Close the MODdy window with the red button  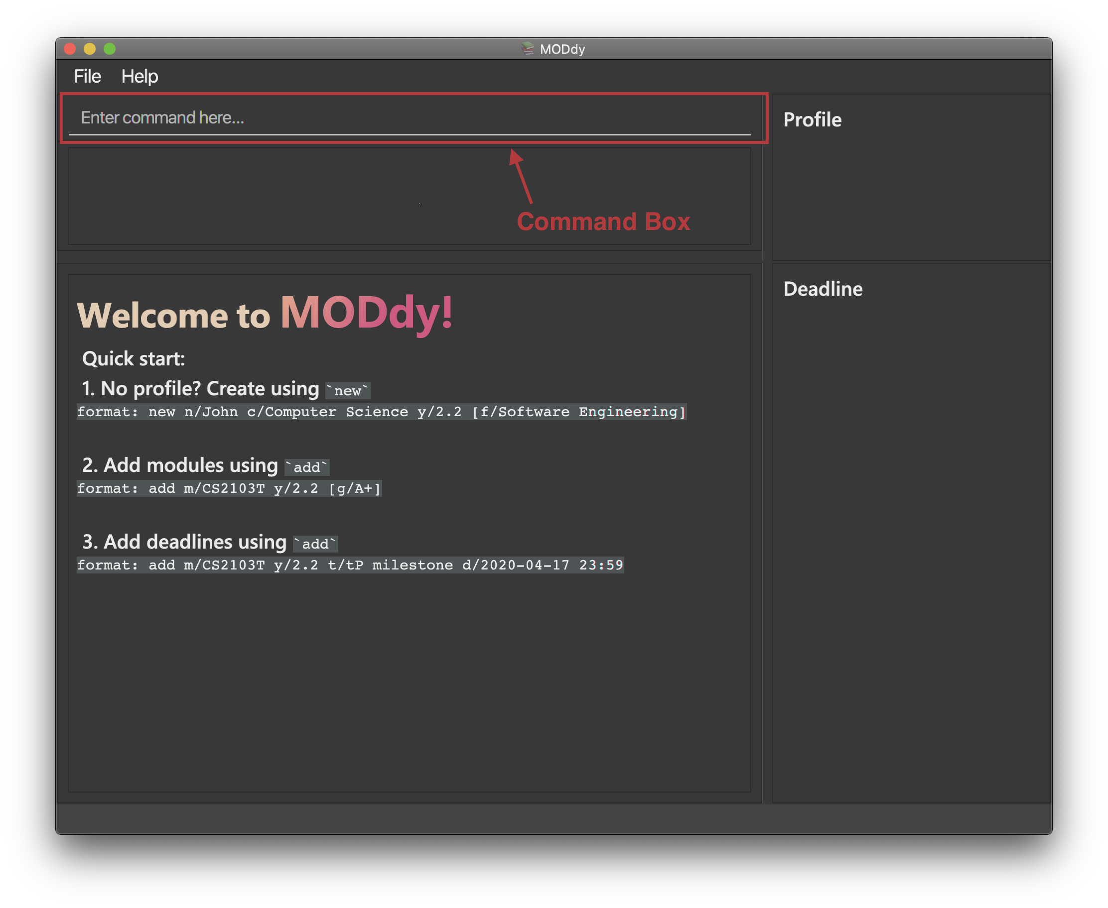click(70, 49)
